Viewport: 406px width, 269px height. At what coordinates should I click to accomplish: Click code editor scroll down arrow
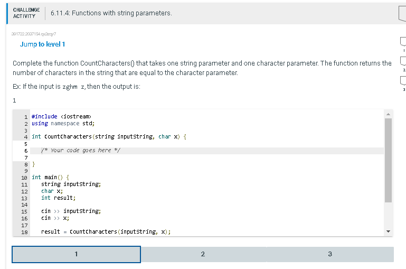pos(388,231)
